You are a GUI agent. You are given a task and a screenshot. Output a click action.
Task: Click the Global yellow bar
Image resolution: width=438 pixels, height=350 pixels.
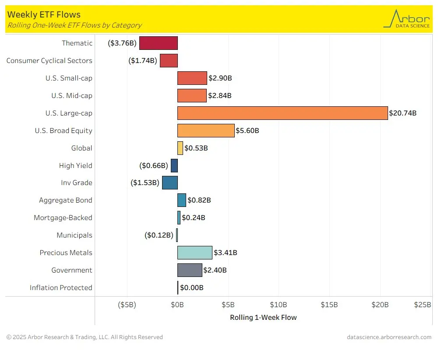(x=180, y=148)
